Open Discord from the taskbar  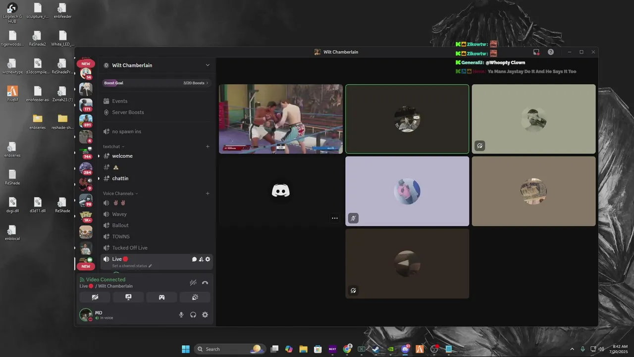point(405,349)
